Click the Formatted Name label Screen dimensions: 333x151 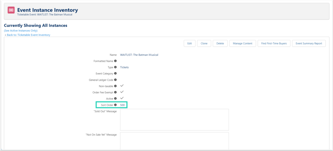[x=104, y=61]
